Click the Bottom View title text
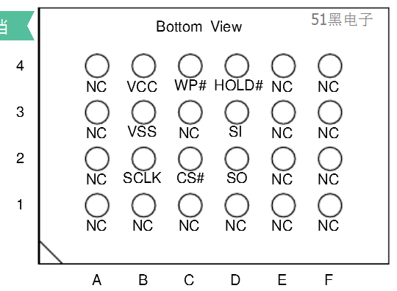This screenshot has height=291, width=397. point(199,26)
